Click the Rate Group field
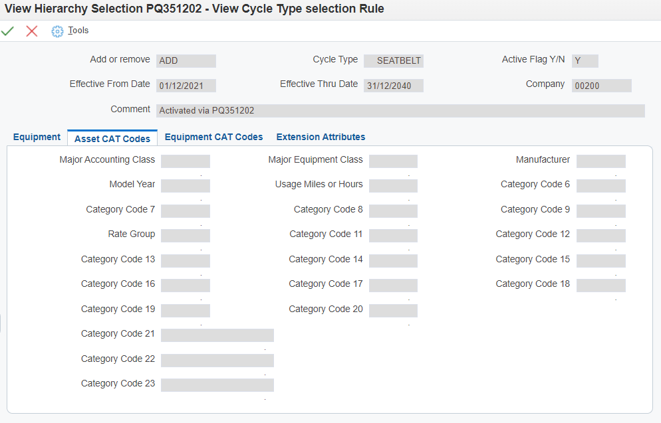Image resolution: width=661 pixels, height=423 pixels. (x=186, y=236)
